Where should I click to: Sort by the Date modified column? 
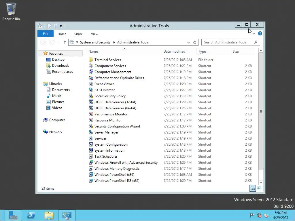(x=179, y=52)
